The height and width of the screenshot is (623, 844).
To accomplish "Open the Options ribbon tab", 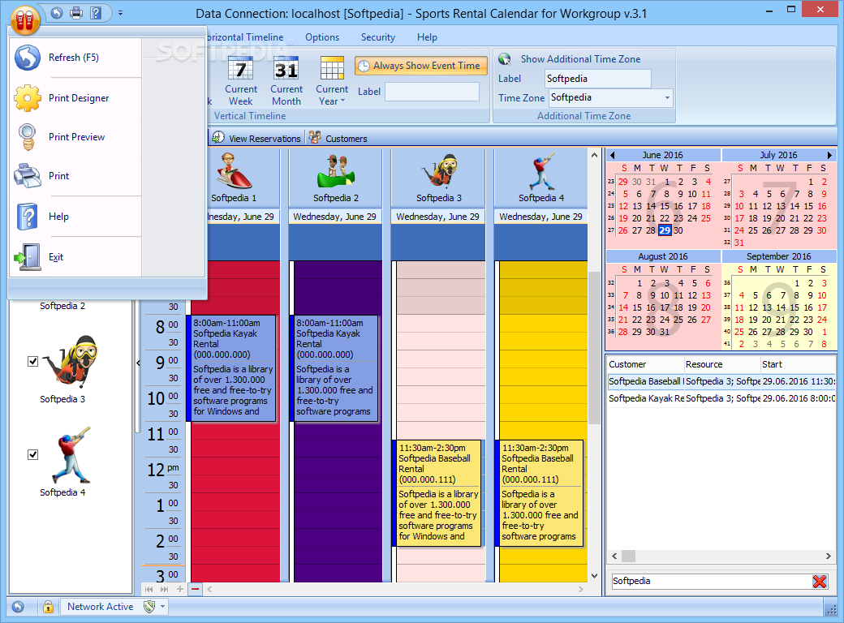I will [x=322, y=37].
